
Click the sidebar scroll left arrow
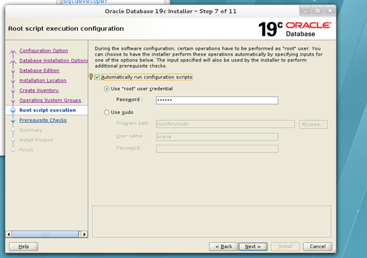[x=9, y=234]
